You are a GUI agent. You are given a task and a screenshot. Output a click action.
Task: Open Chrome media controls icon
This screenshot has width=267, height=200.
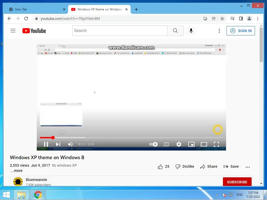tap(232, 18)
